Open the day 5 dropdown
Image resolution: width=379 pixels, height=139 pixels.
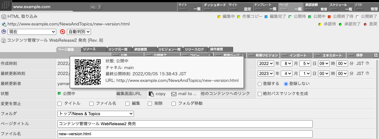pos(305,63)
